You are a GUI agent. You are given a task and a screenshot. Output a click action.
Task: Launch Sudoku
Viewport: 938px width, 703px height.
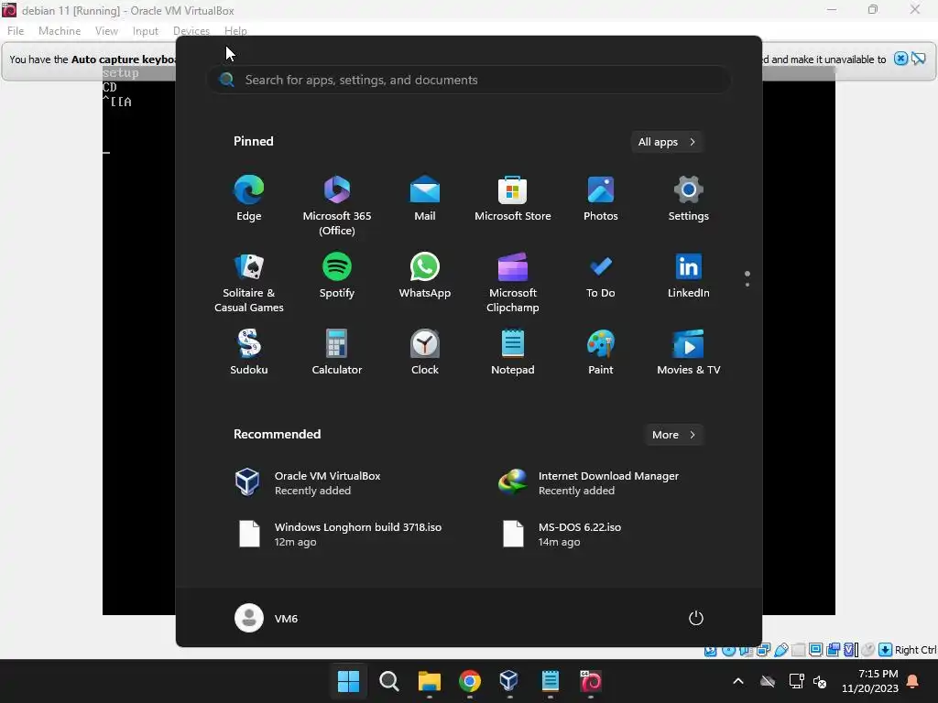coord(249,352)
